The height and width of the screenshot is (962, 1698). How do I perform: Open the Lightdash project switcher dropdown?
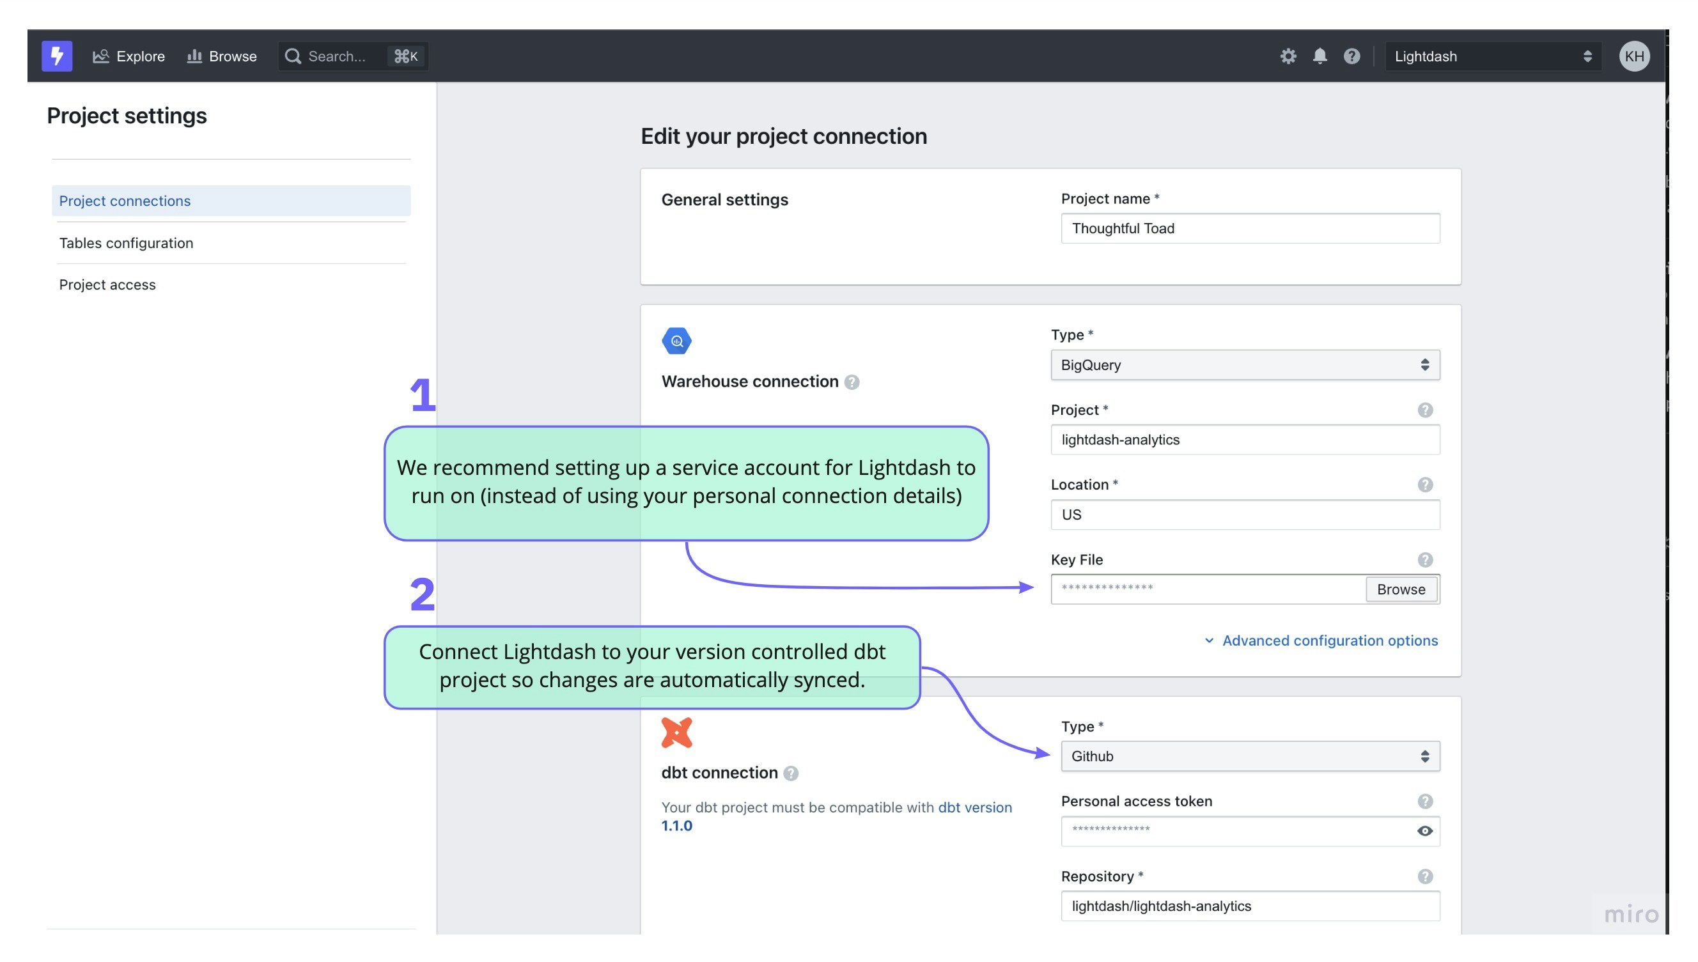tap(1492, 56)
